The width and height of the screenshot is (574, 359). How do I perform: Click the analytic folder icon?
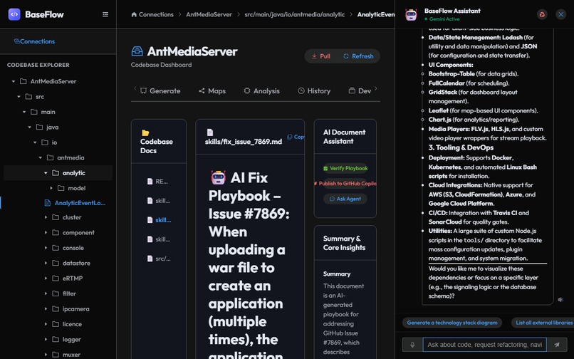pos(56,173)
